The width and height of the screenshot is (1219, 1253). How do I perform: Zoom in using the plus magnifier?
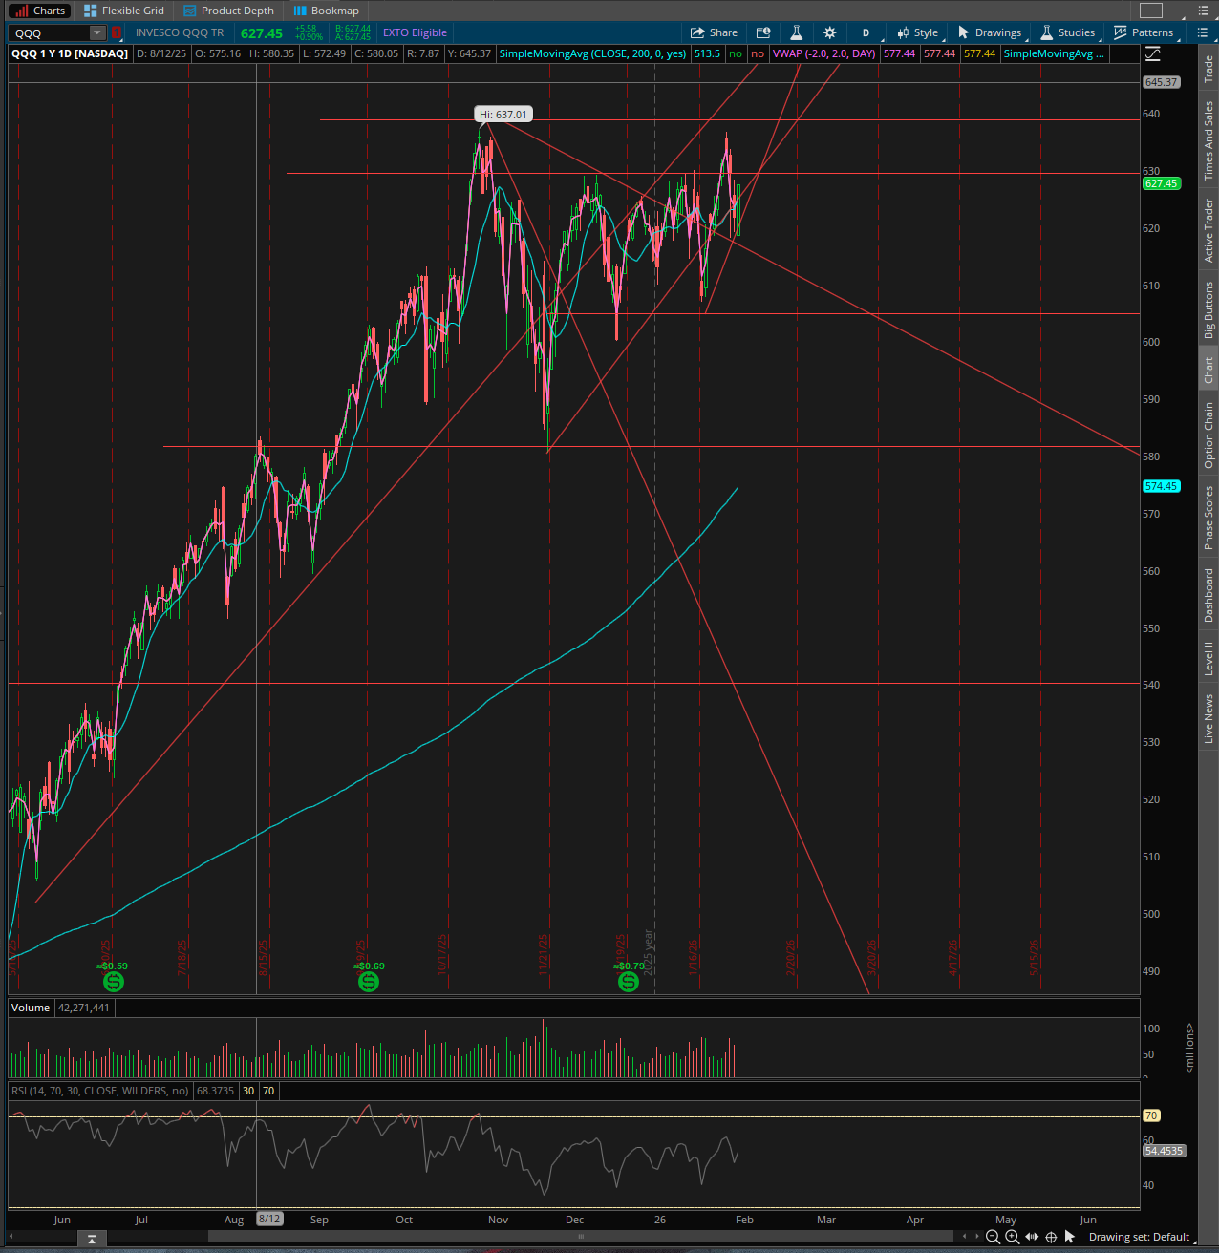tap(1012, 1237)
